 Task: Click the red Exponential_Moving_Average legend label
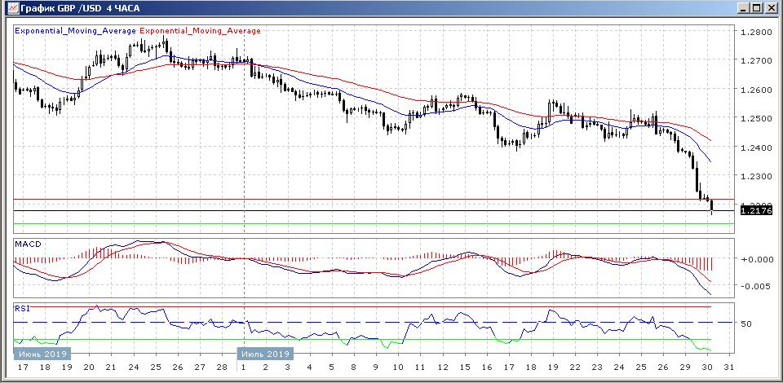(201, 31)
